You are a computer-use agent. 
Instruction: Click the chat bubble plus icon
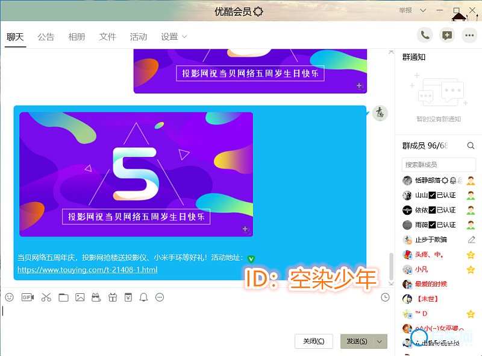coord(447,35)
